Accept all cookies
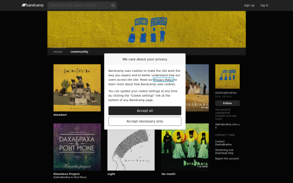Viewport: 293px width, 183px height. pyautogui.click(x=145, y=111)
